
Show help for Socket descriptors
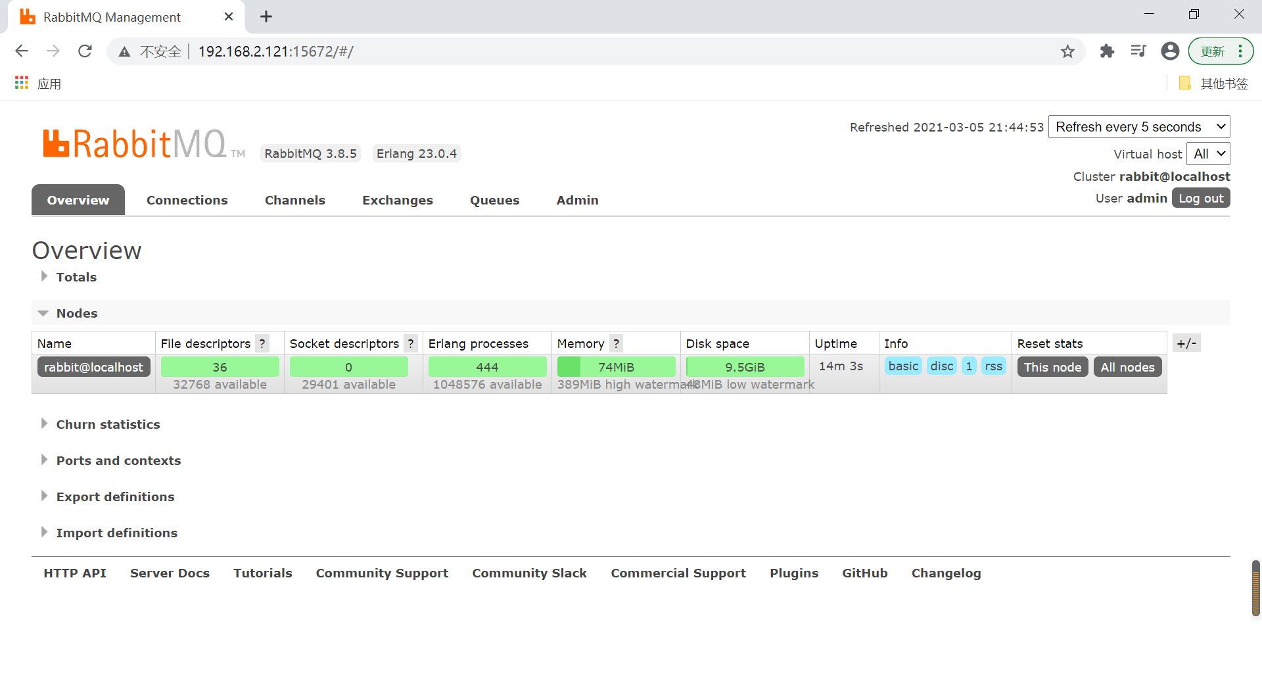coord(411,343)
